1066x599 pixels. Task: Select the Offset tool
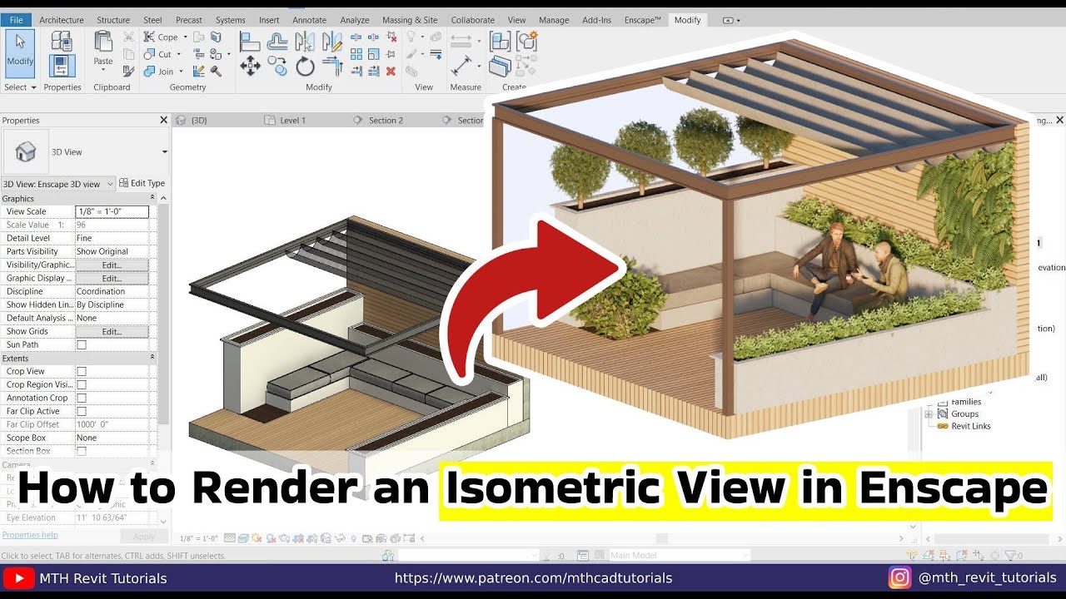pos(277,41)
